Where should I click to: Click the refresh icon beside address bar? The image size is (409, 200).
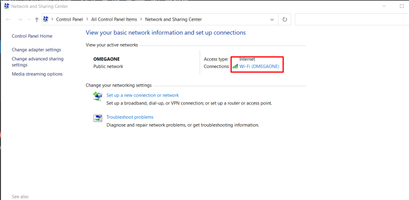(x=285, y=20)
